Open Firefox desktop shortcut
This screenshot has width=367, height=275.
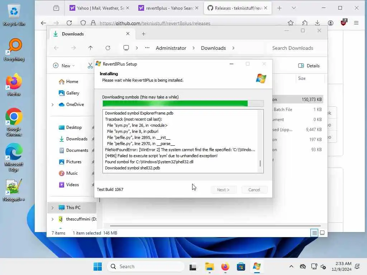14,85
